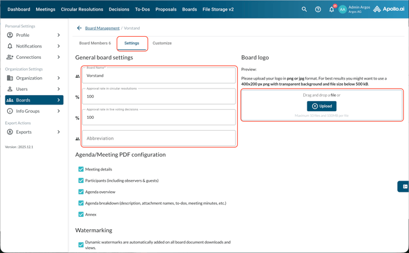The width and height of the screenshot is (409, 253).
Task: Open the help question mark icon
Action: 318,10
